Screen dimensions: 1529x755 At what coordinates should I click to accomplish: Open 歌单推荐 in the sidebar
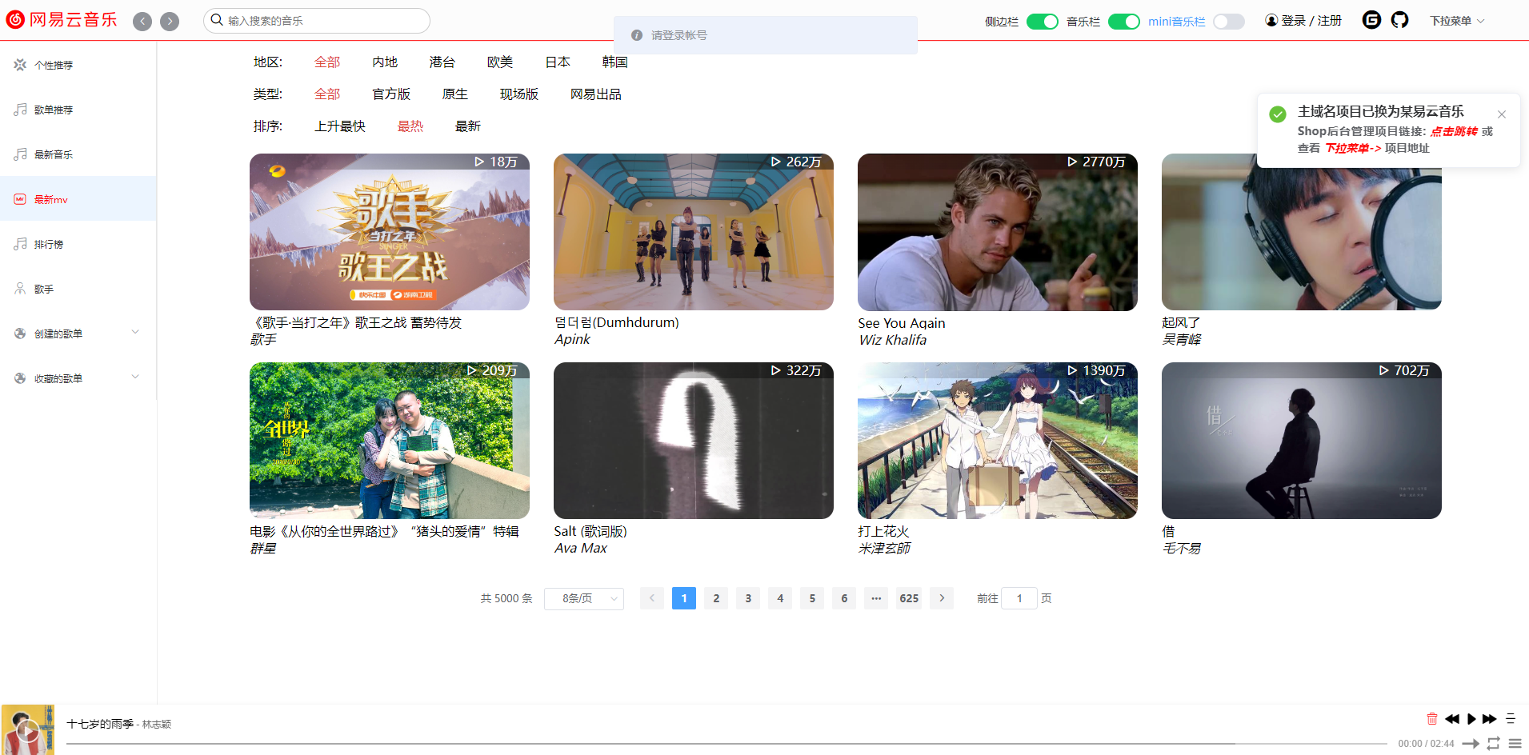point(78,110)
